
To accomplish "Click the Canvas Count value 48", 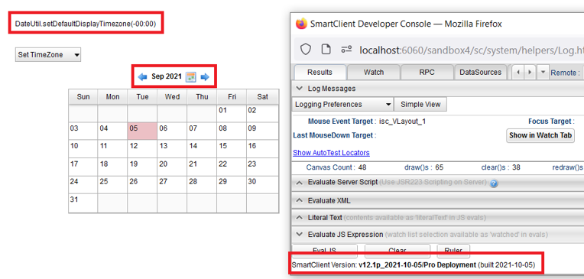I will [362, 167].
